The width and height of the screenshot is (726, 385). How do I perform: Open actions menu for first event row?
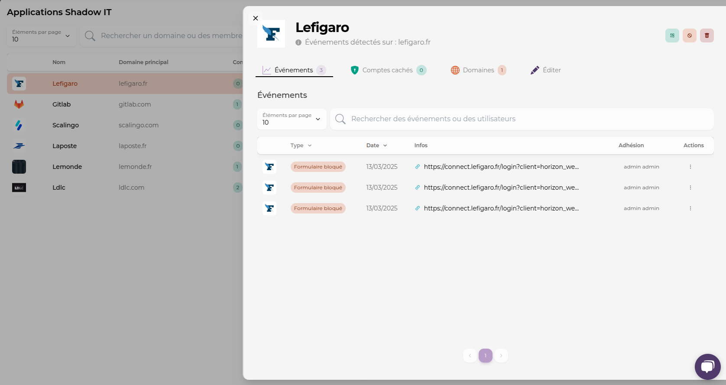690,167
